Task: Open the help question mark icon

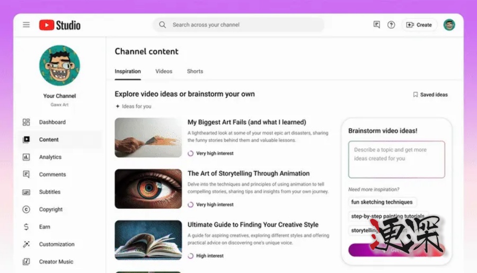Action: pos(391,25)
